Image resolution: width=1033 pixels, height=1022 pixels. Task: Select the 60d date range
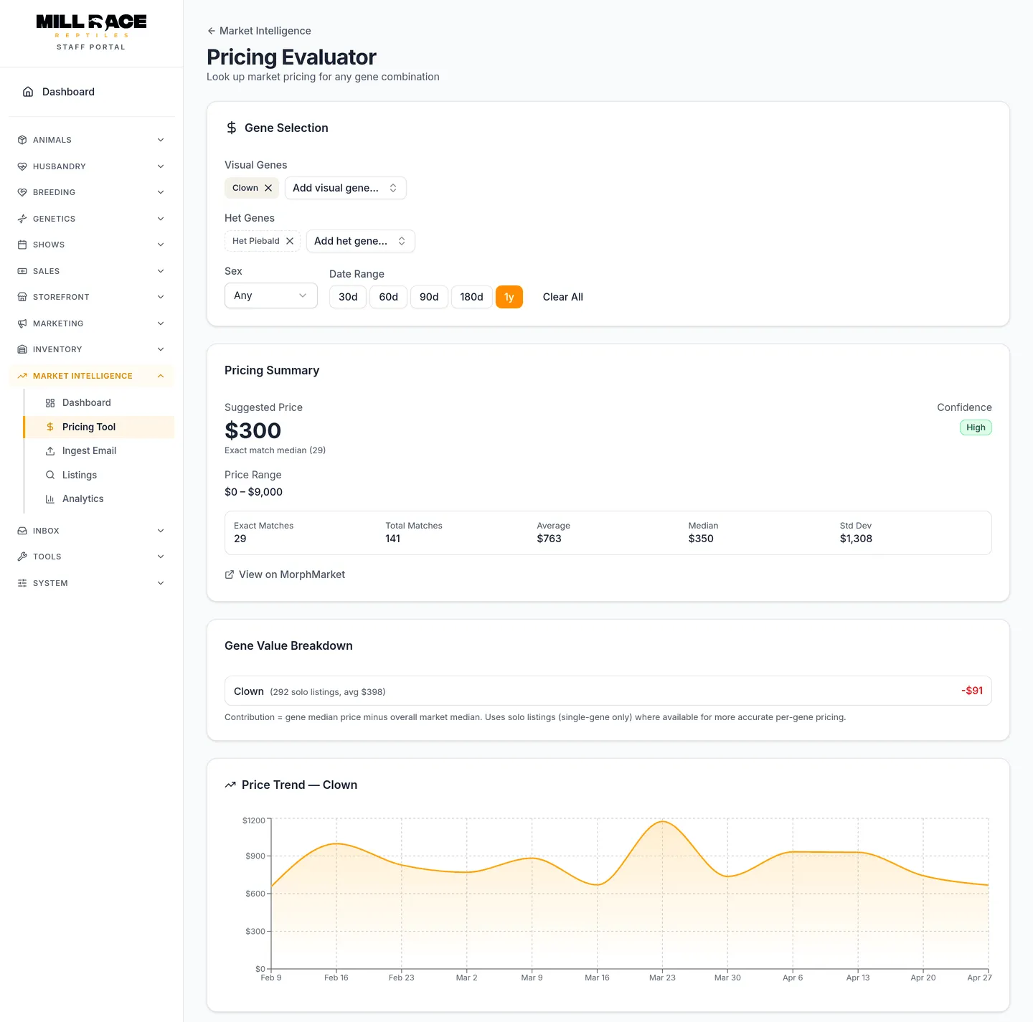tap(389, 297)
